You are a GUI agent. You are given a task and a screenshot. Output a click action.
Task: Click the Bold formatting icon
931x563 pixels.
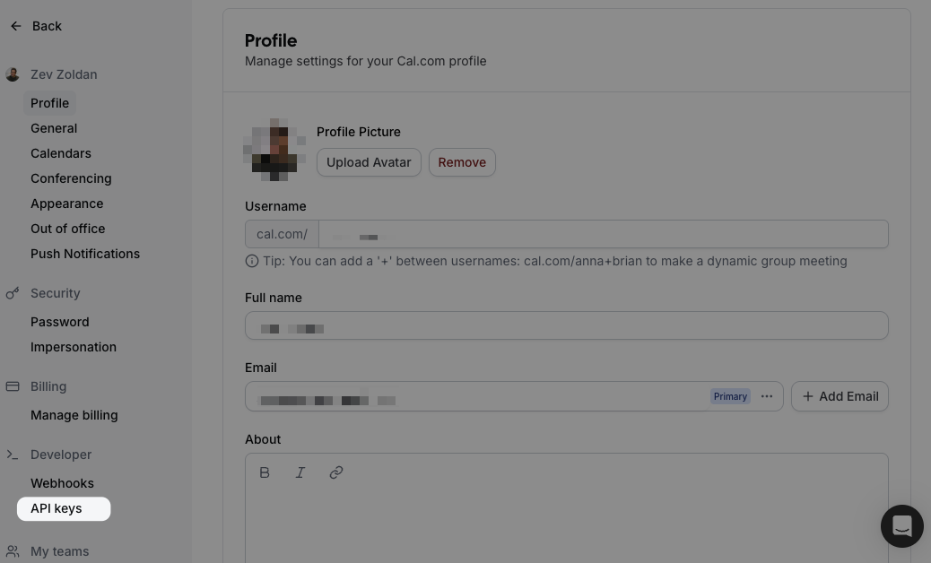pyautogui.click(x=265, y=472)
